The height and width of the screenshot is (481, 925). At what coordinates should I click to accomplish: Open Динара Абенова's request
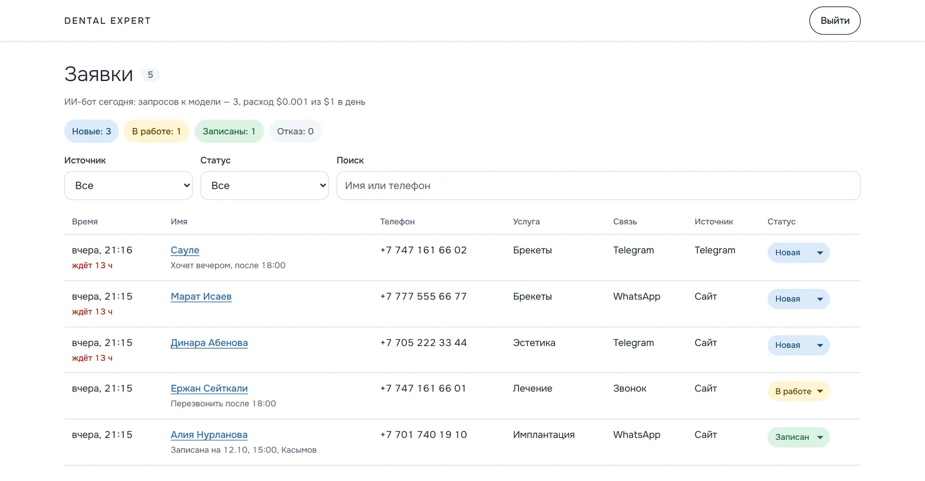[x=209, y=343]
